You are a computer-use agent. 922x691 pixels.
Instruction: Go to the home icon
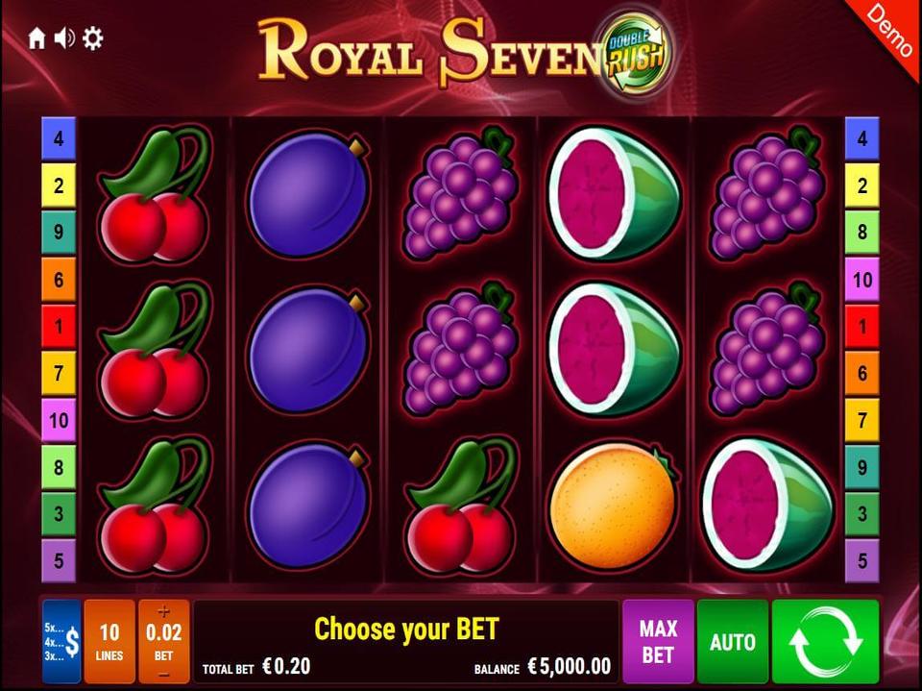coord(36,38)
